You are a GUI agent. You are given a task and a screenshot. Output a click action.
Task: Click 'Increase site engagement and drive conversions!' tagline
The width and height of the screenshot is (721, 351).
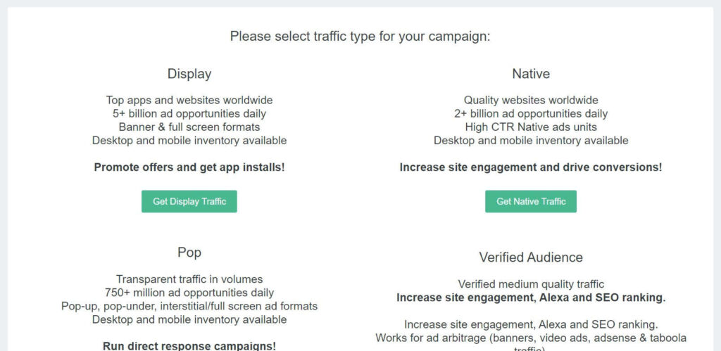click(x=531, y=167)
